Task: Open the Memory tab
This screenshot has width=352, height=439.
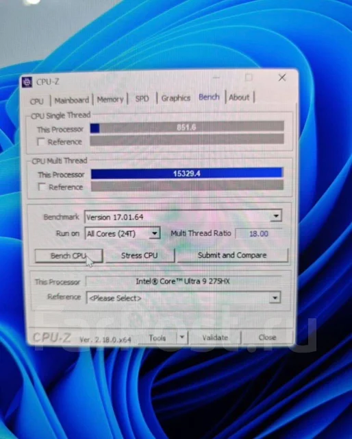Action: pos(110,99)
